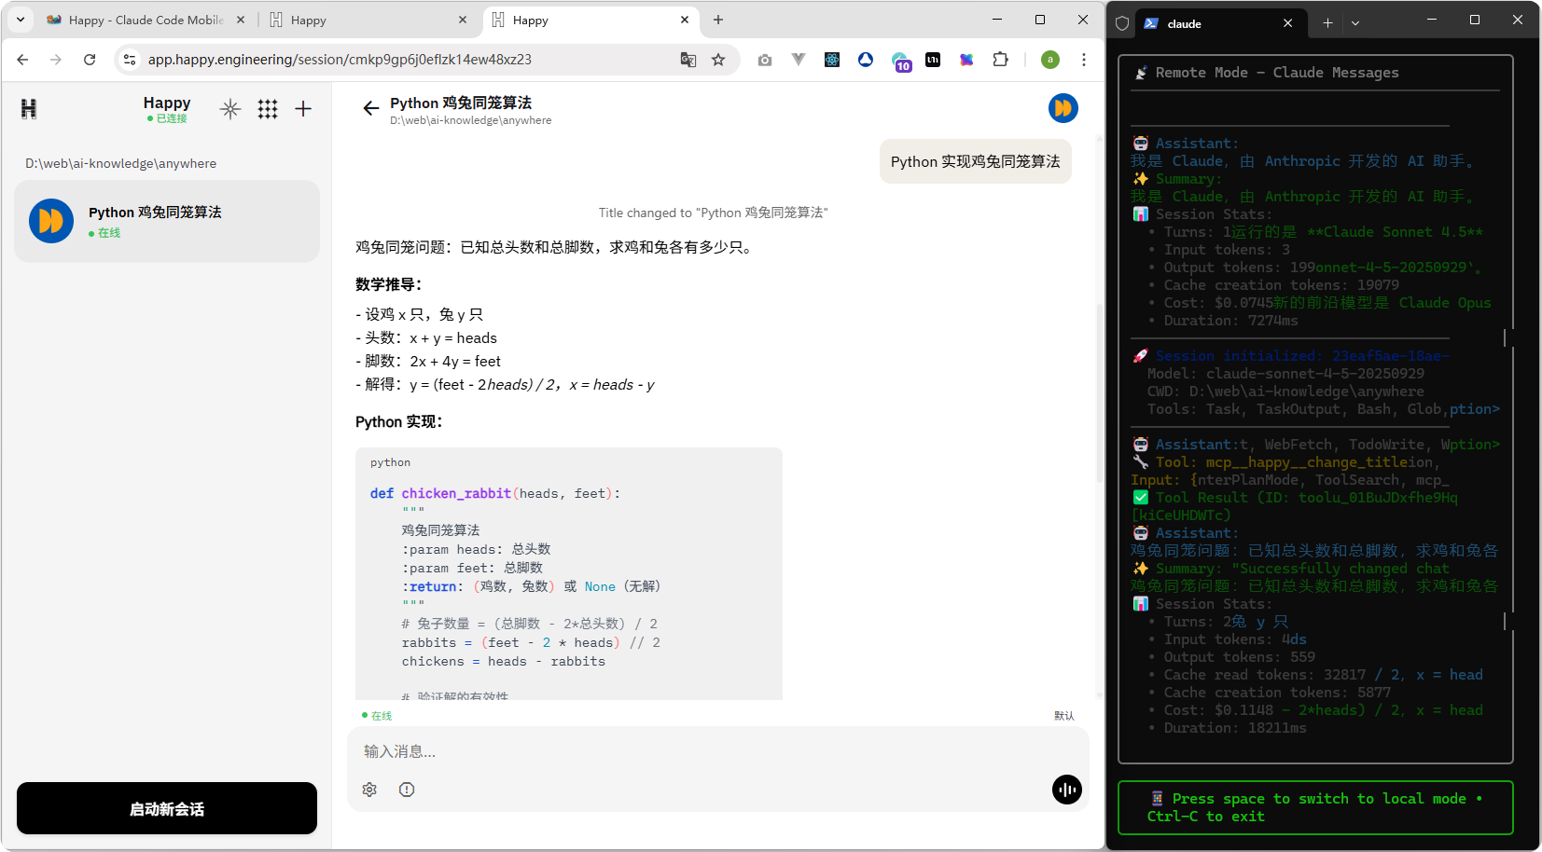Open the settings gear below the message box
The height and width of the screenshot is (852, 1542).
coord(369,790)
